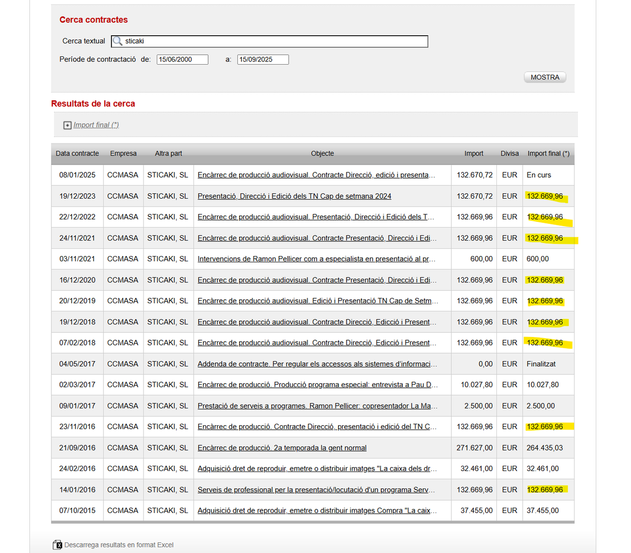The height and width of the screenshot is (553, 631).
Task: Click the date 09/01/2017 cell
Action: coord(77,406)
